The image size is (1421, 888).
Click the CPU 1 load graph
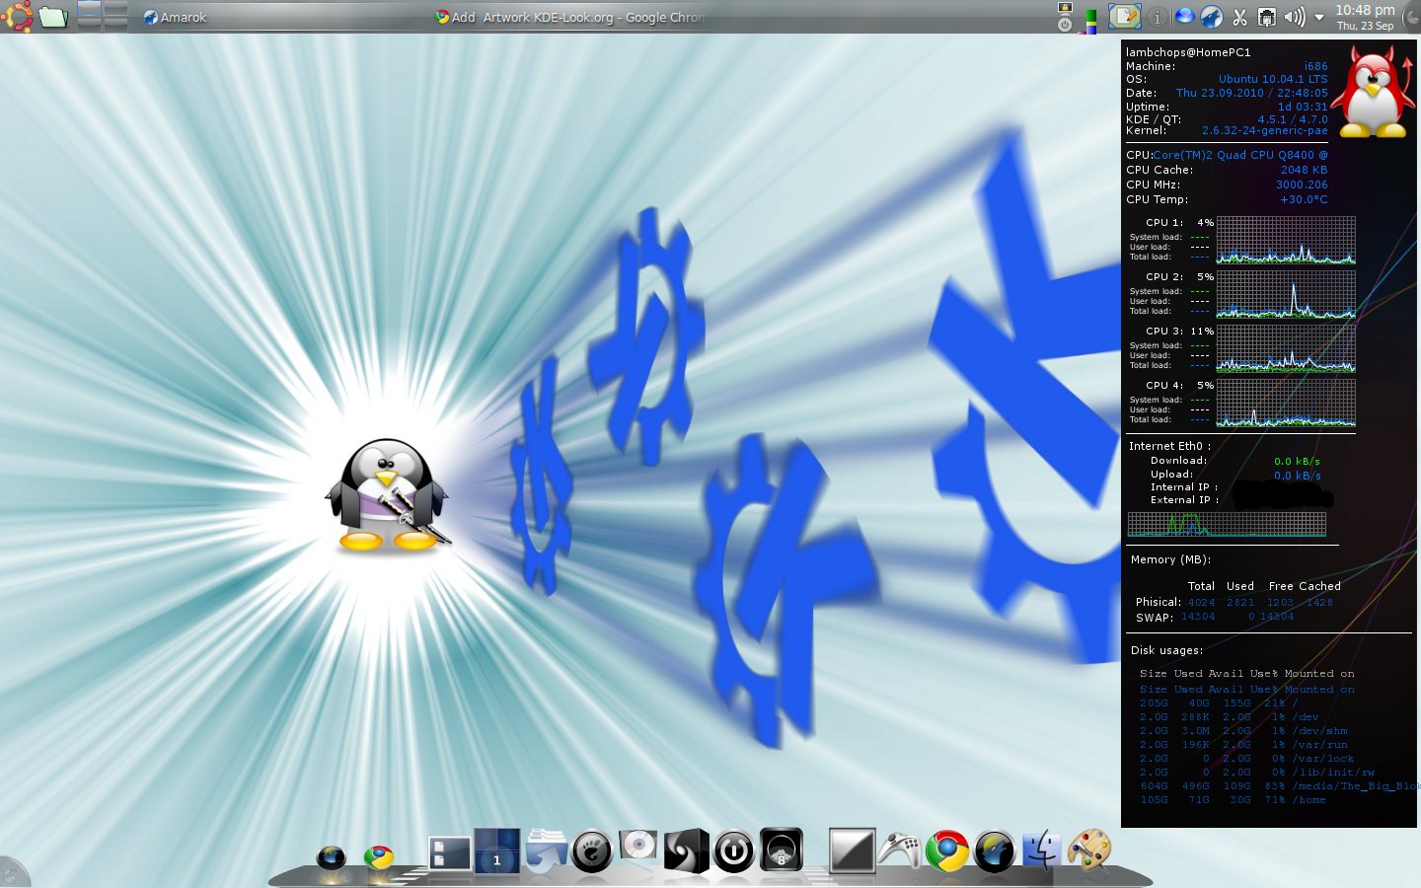1286,241
